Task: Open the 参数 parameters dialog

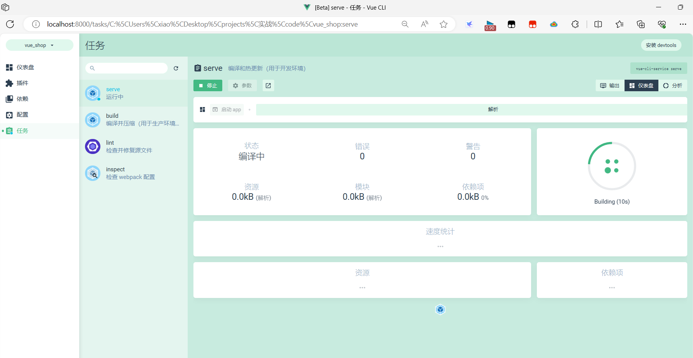Action: point(242,85)
